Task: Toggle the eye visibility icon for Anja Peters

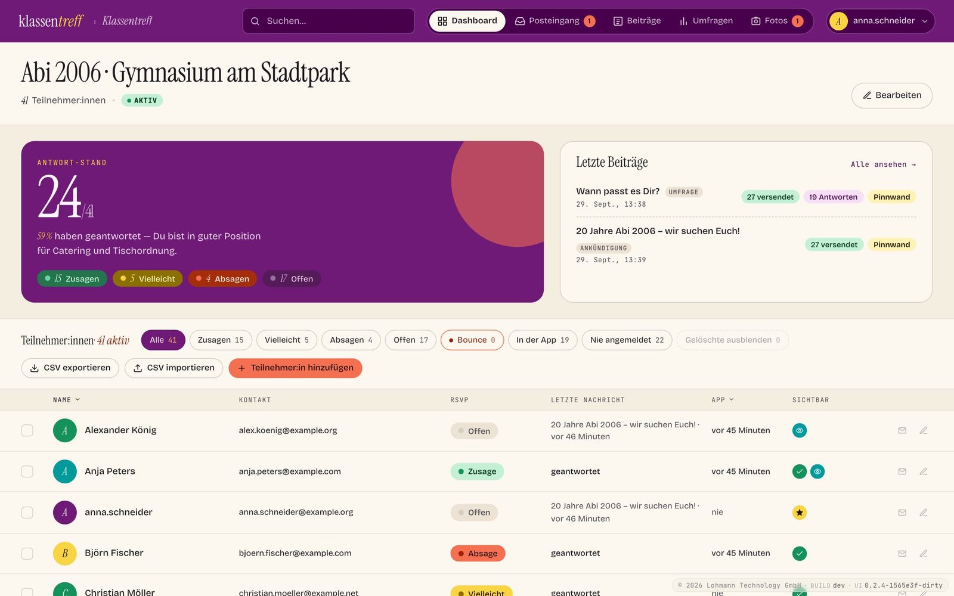Action: (x=817, y=471)
